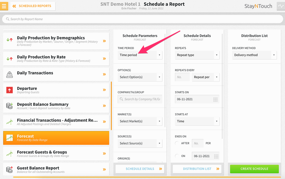Click the Daily Production by Demographics arrows icon
This screenshot has height=179, width=285.
click(10, 39)
